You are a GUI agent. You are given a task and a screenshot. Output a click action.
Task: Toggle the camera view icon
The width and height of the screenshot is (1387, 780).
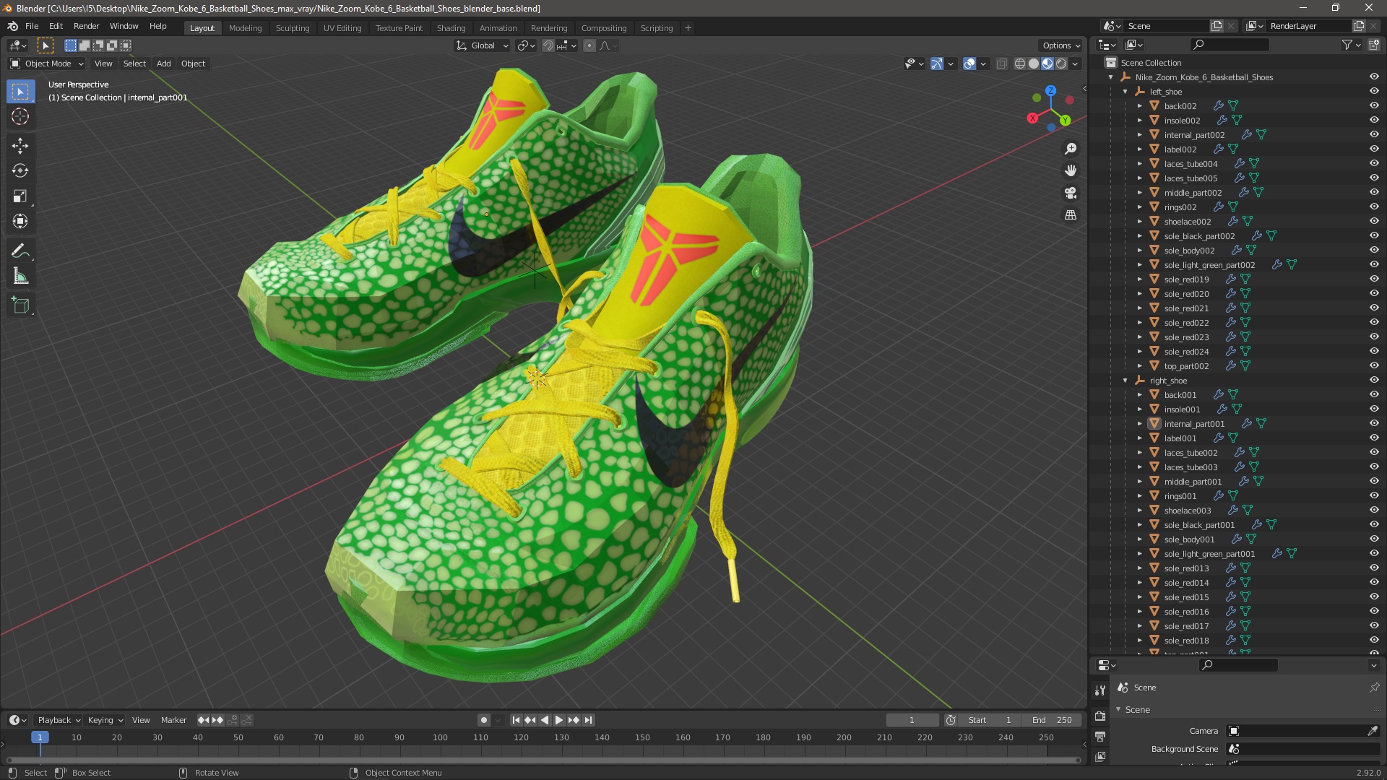pos(1071,193)
